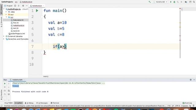The image size is (196, 110).
Task: Click the Down stack trace arrow
Action: [9, 87]
